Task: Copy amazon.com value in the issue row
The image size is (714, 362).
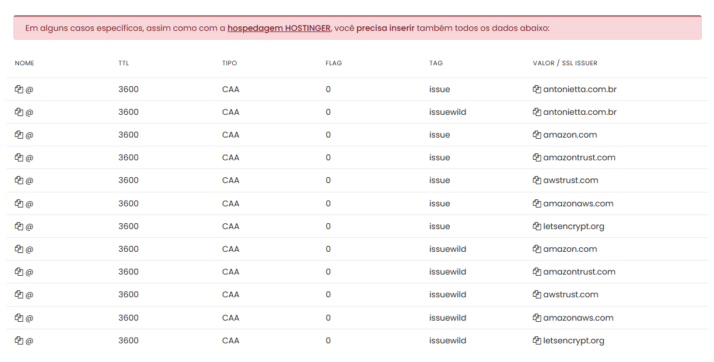Action: (x=537, y=135)
